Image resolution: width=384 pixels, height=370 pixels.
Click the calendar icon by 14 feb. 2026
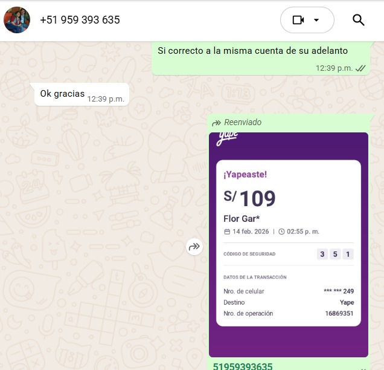point(227,232)
